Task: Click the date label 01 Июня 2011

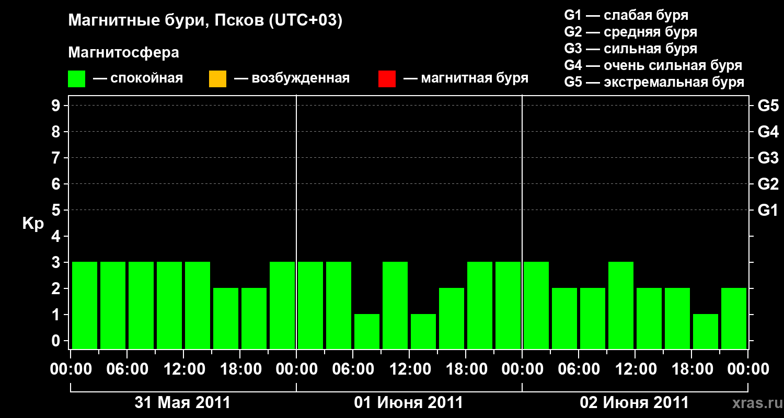Action: click(x=409, y=403)
